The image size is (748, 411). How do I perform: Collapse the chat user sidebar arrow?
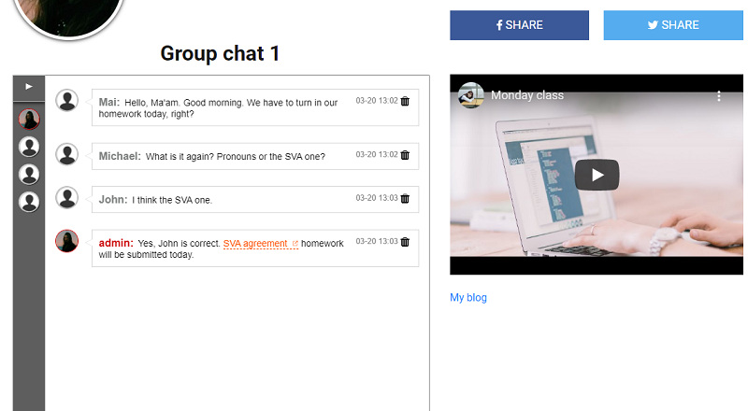(x=29, y=87)
